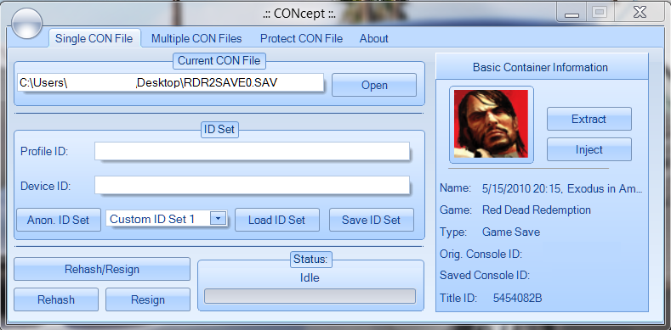
Task: Click the maximize window button
Action: 599,13
